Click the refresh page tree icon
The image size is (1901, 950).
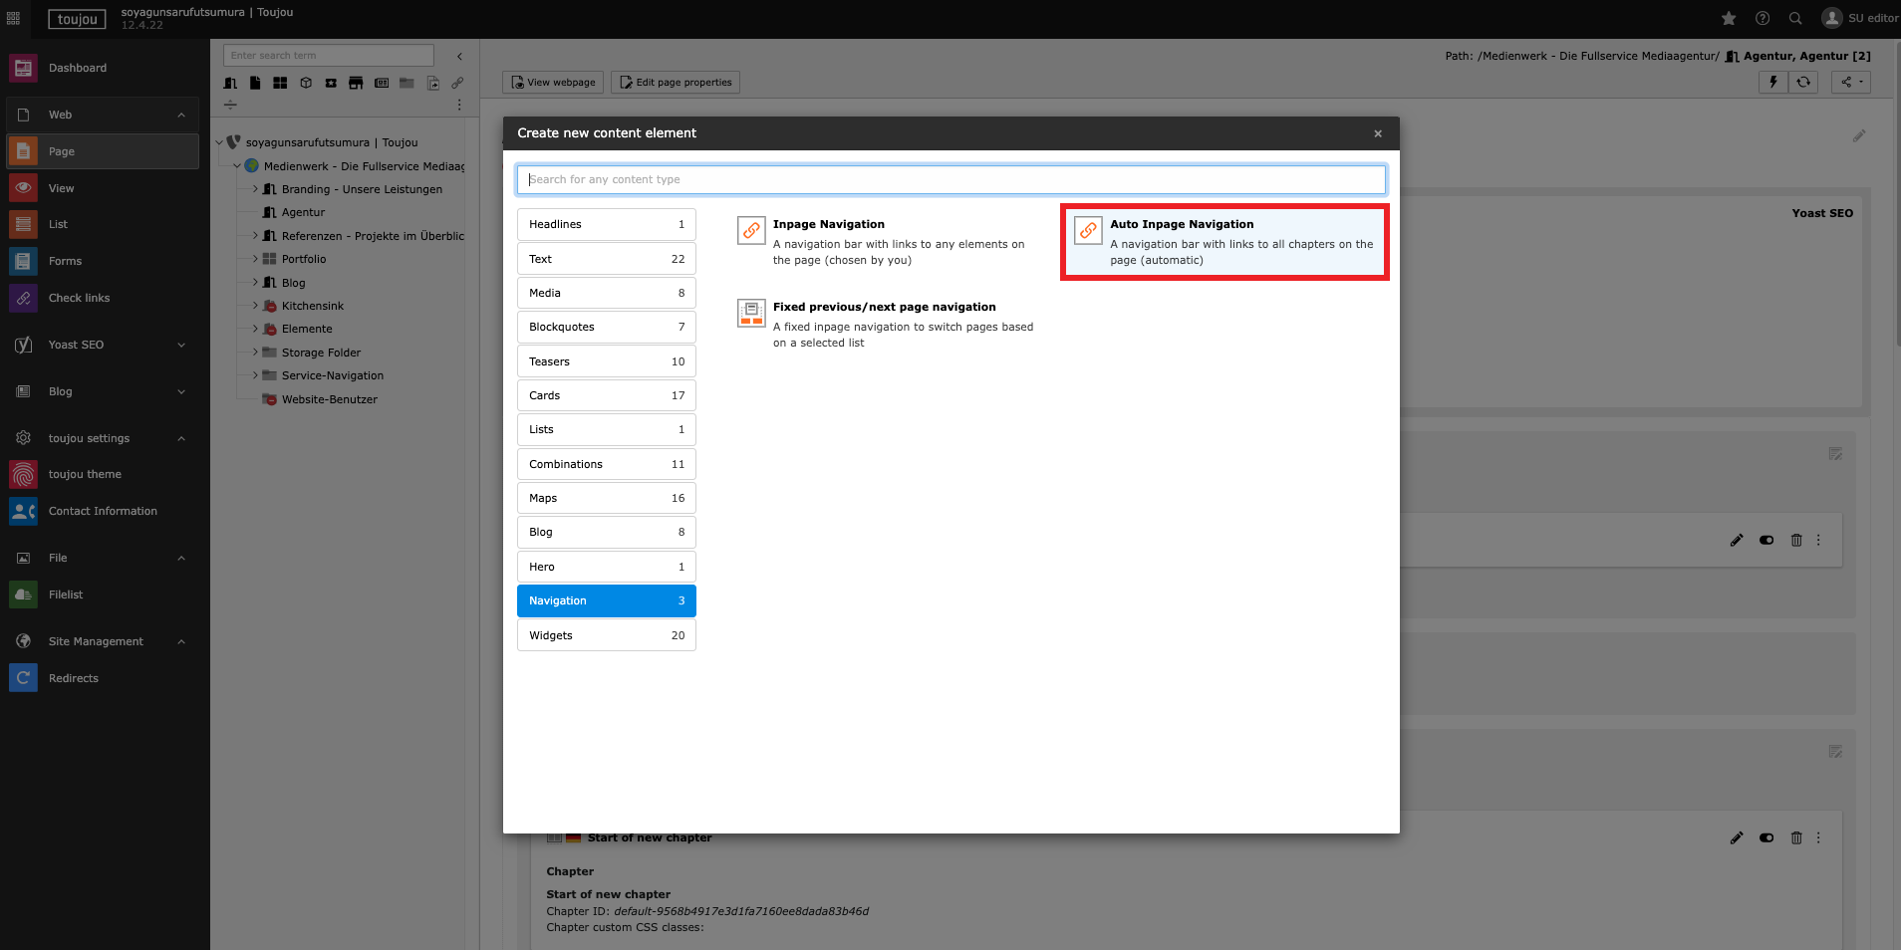[1803, 83]
